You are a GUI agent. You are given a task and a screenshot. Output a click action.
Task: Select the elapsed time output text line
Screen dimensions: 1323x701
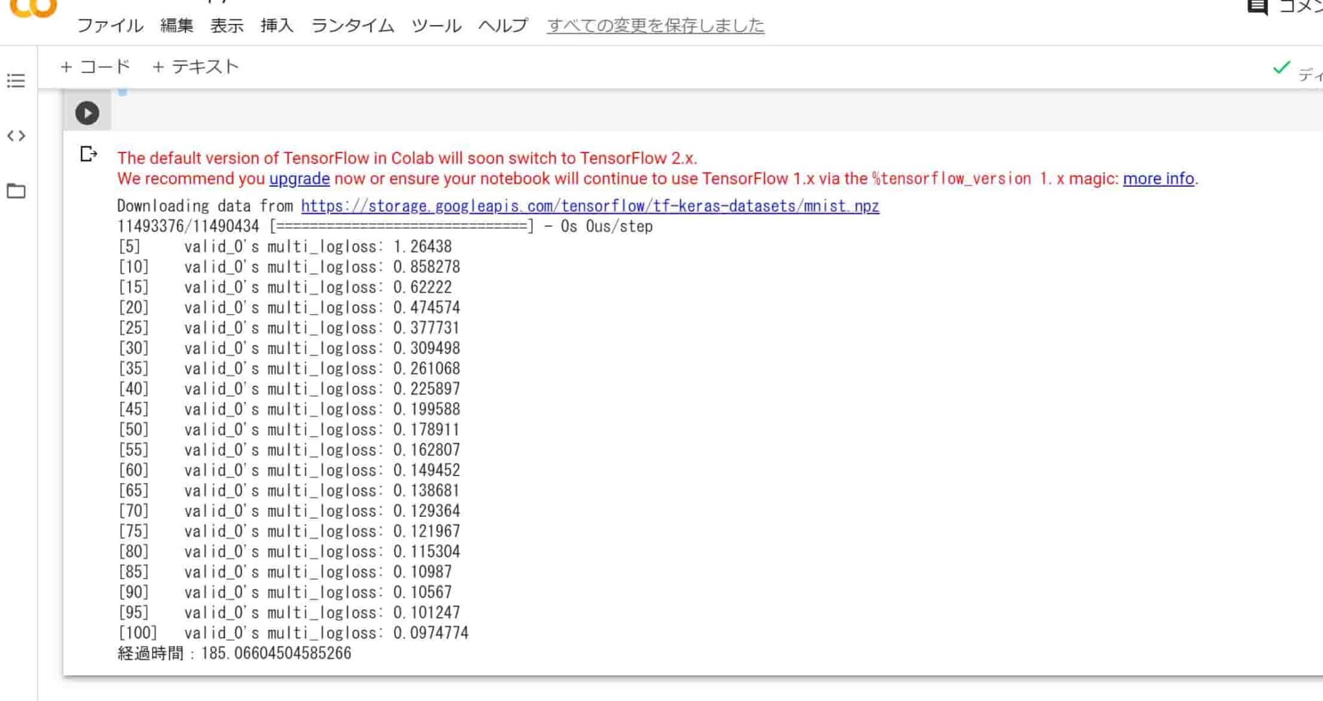(x=233, y=653)
